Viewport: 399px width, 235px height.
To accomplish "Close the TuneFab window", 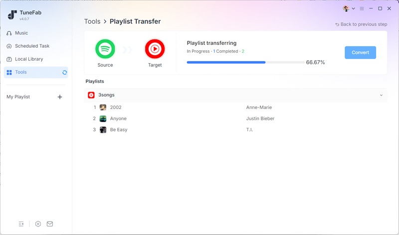I will tap(389, 8).
